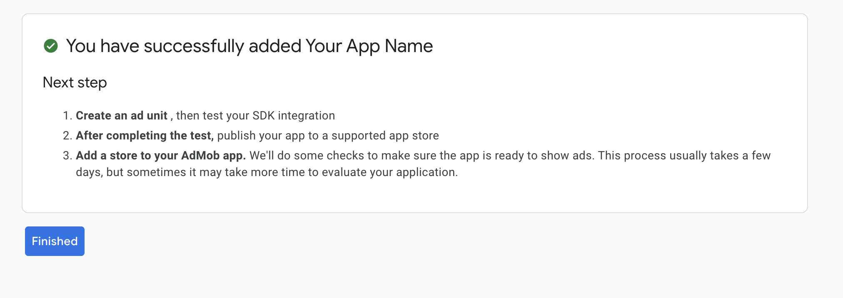This screenshot has height=298, width=843.
Task: Click the bold "After completing the test," text
Action: coord(145,136)
